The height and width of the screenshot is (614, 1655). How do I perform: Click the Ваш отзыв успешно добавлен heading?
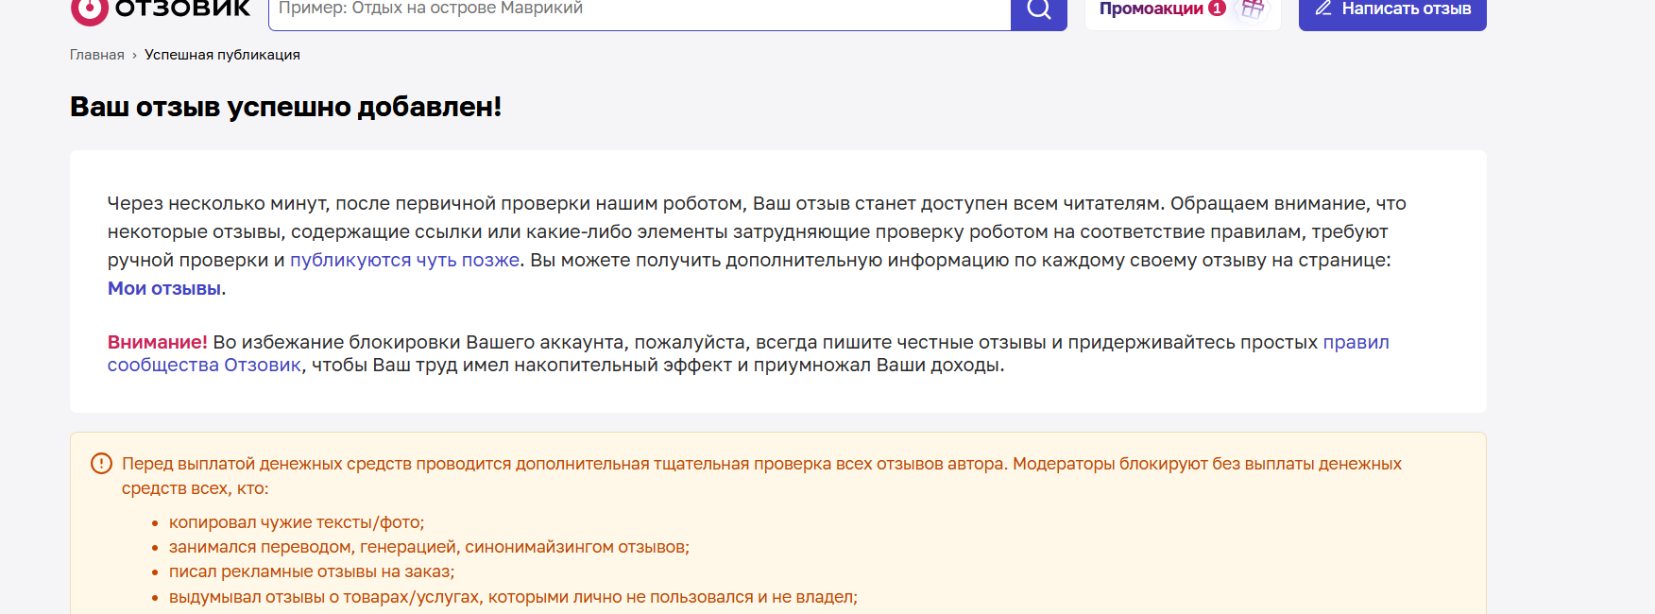coord(285,107)
